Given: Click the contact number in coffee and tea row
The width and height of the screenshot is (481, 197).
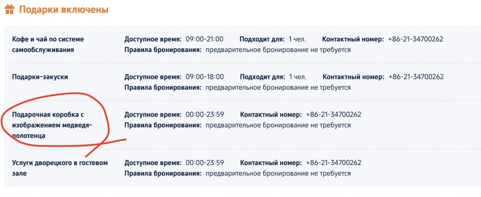Looking at the screenshot, I should click(416, 39).
